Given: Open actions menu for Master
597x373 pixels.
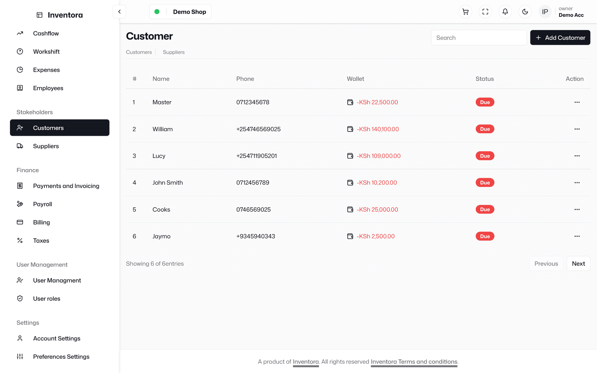Looking at the screenshot, I should [577, 102].
